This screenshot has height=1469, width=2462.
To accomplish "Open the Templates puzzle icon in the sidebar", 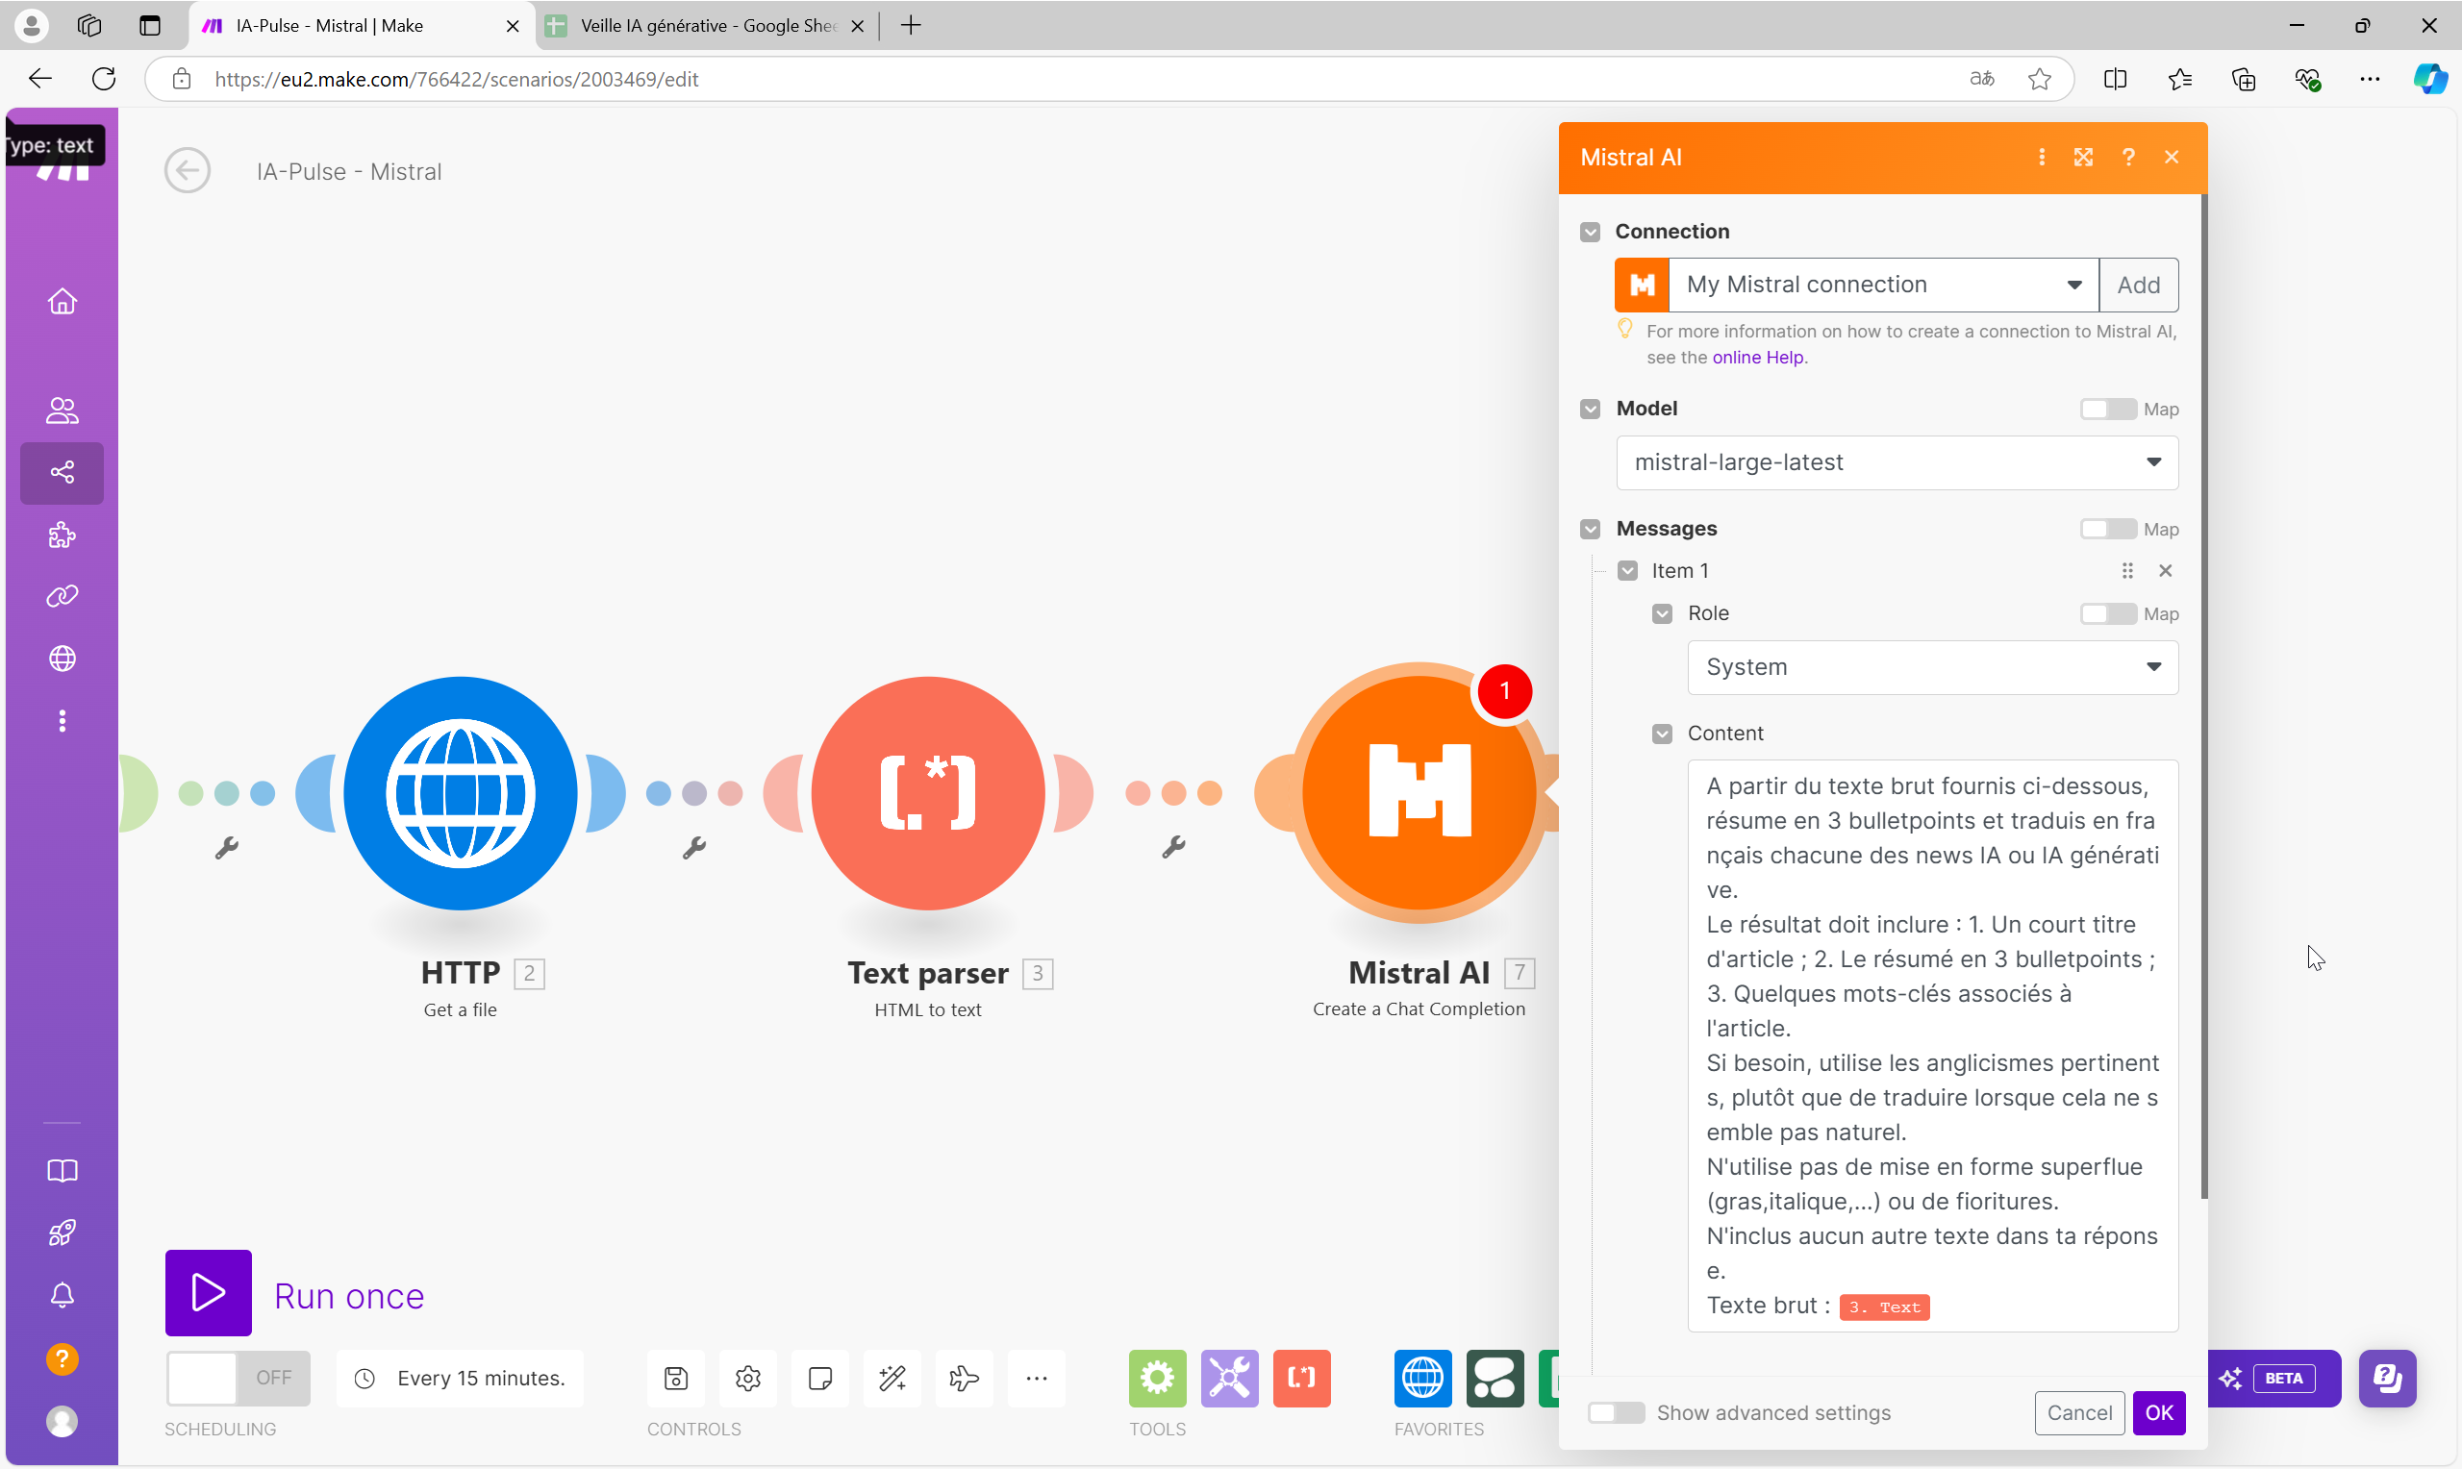I will coord(63,535).
